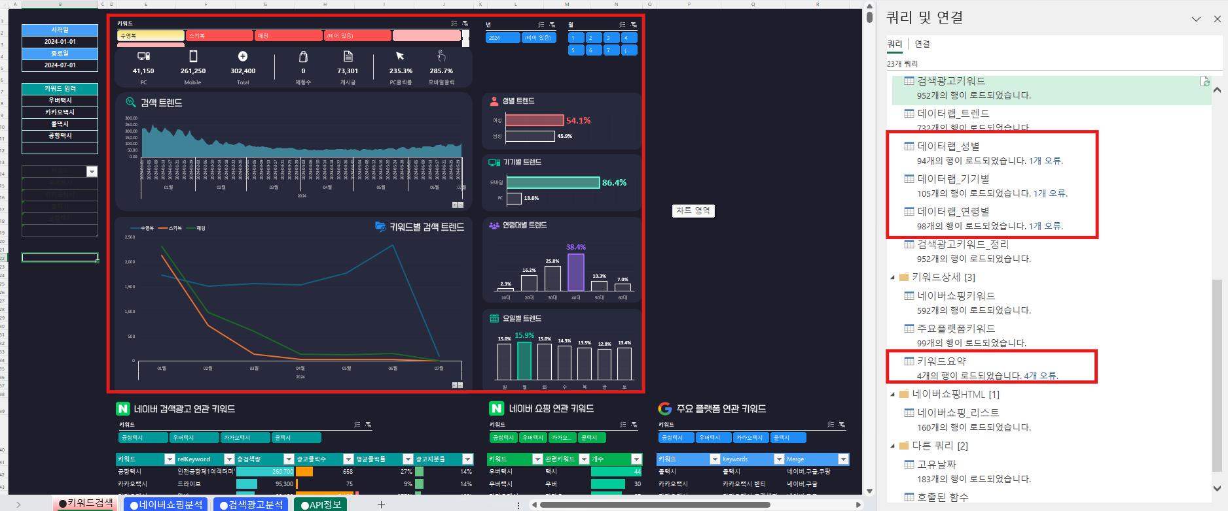Click the 검색 트렌드 magnifier icon
The height and width of the screenshot is (511, 1228).
tap(130, 103)
